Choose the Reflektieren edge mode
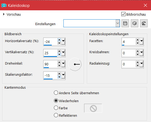Screen dimensions: 151x122 point(56,115)
